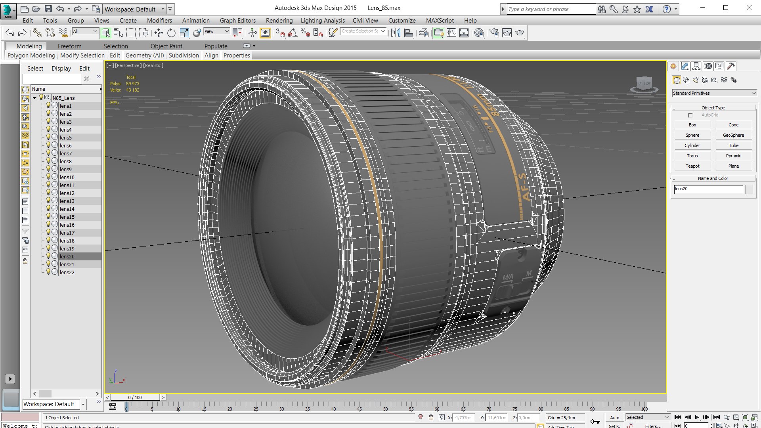Toggle Angle Snap in toolbar

[x=293, y=33]
